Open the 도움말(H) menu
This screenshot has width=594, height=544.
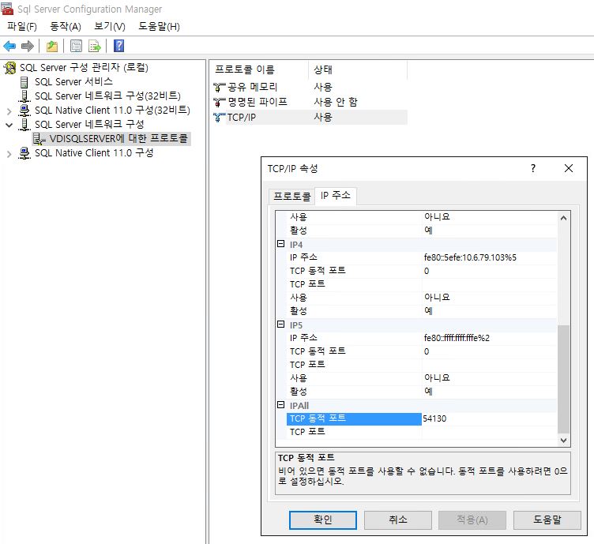pos(159,27)
